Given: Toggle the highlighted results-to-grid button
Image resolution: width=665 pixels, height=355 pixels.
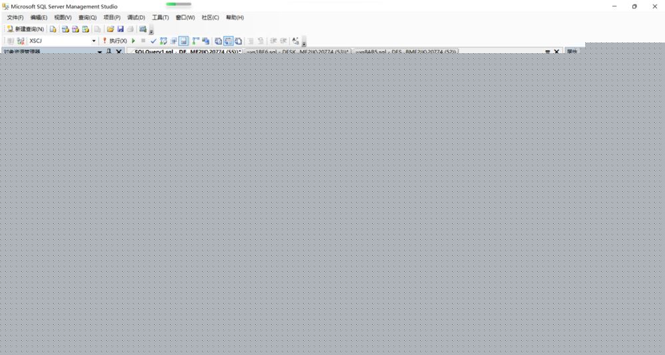Looking at the screenshot, I should click(228, 41).
